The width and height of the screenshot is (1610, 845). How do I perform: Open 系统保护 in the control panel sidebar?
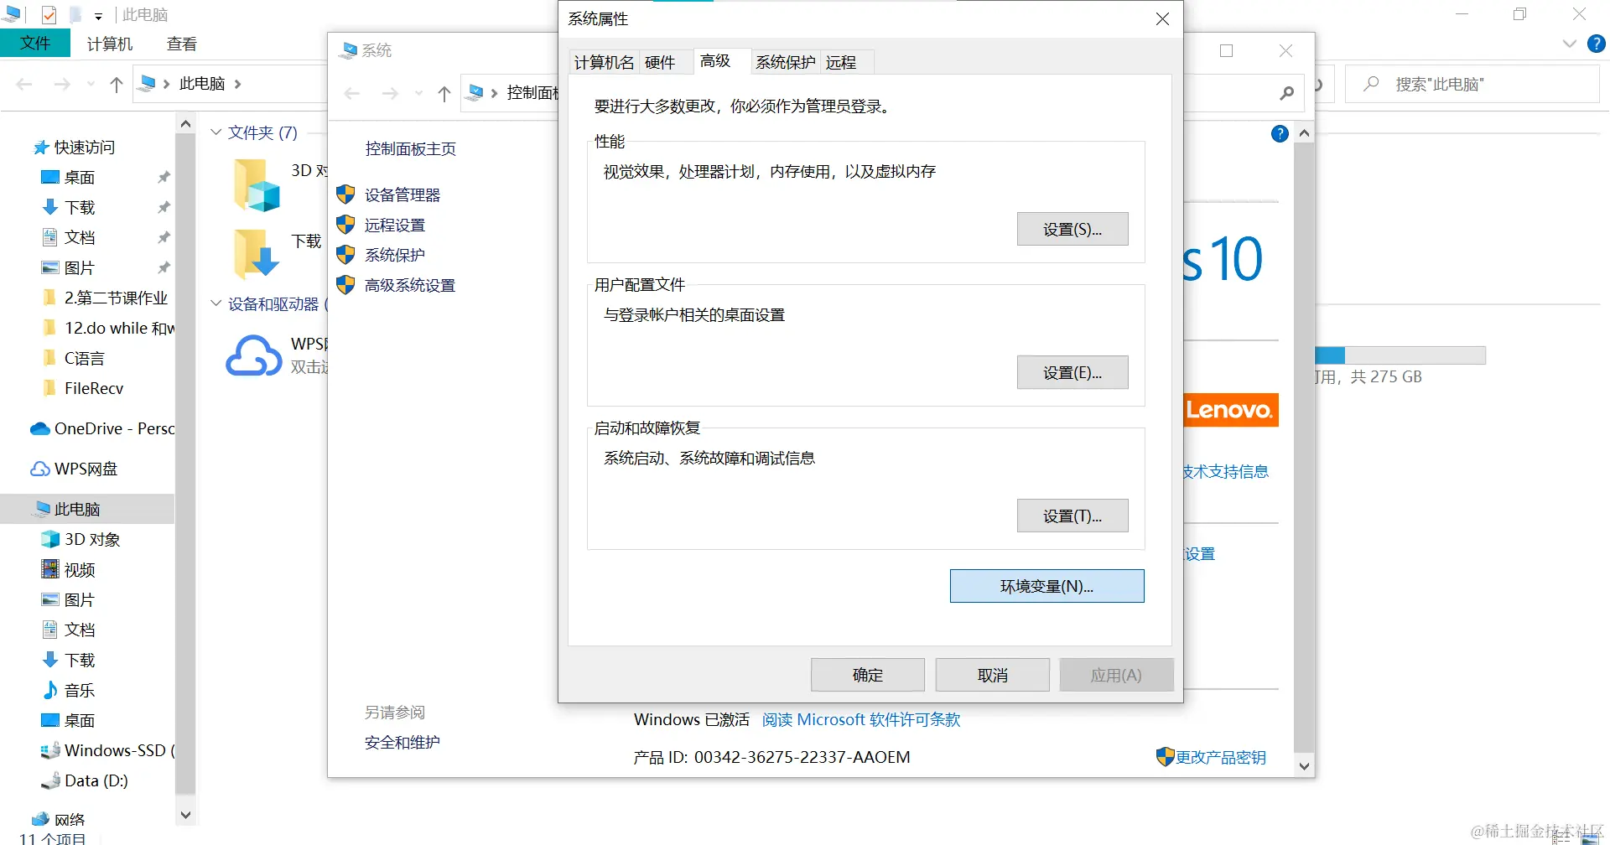pos(395,255)
